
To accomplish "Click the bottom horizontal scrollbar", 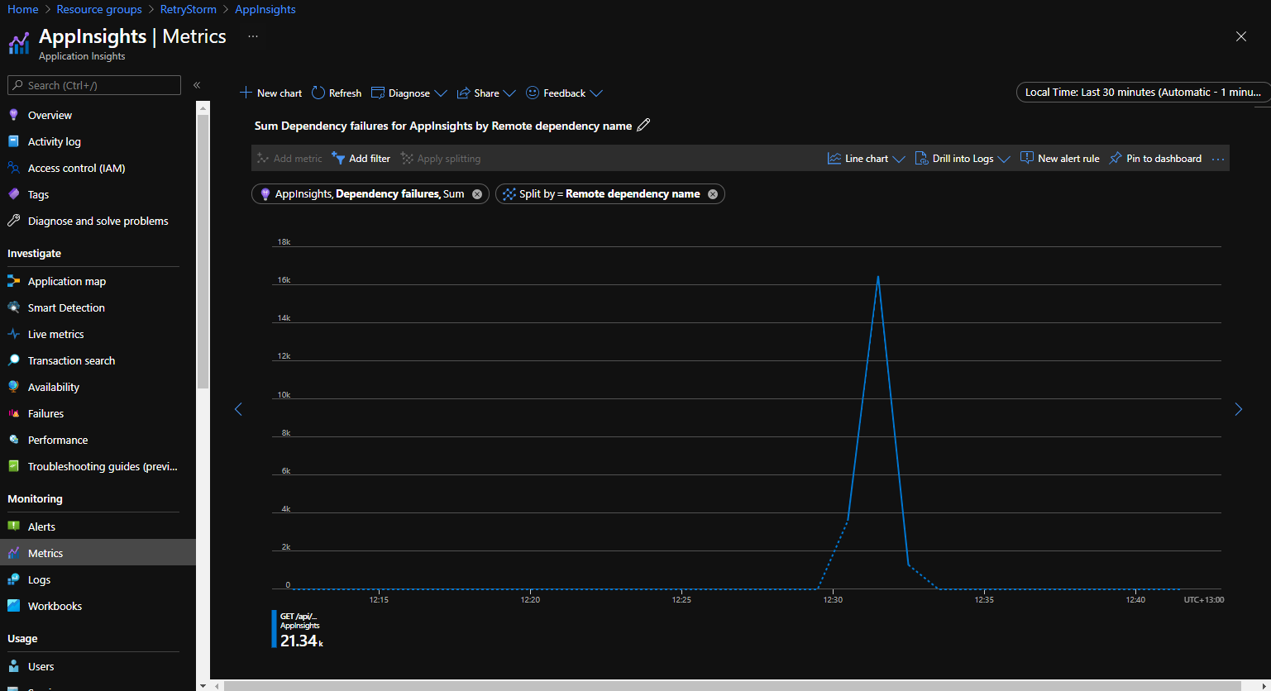I will click(x=733, y=685).
